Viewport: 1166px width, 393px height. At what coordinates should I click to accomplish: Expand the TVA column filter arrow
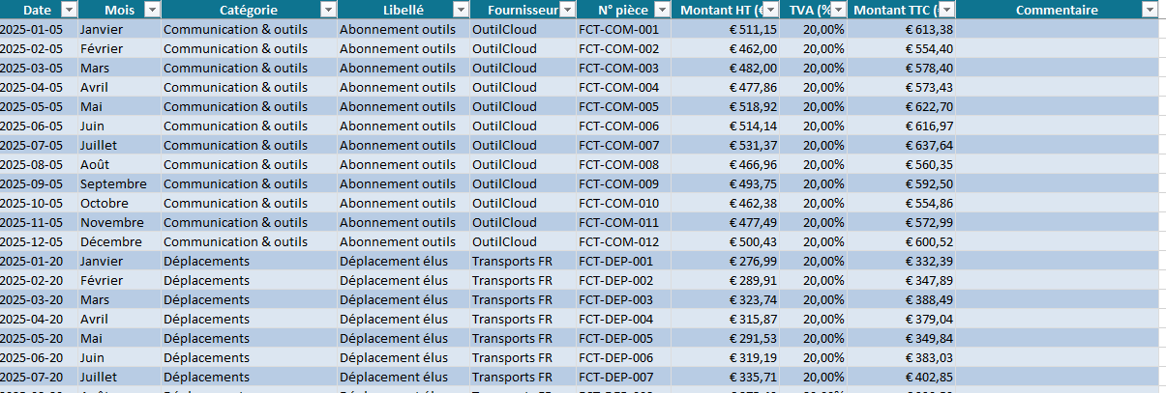point(839,10)
